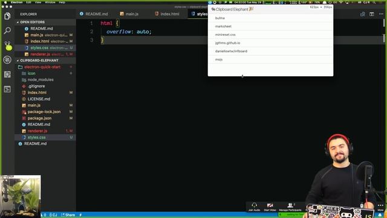Select the minireset.css clipboard entry
Image resolution: width=387 pixels, height=218 pixels.
(x=270, y=35)
